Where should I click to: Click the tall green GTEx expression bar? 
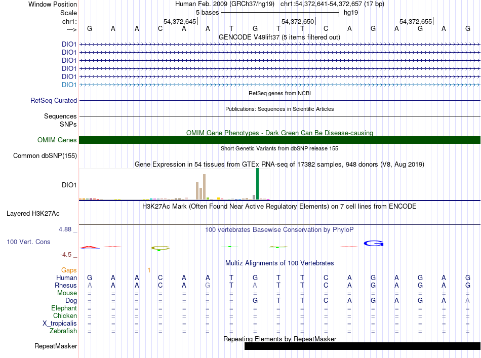257,184
